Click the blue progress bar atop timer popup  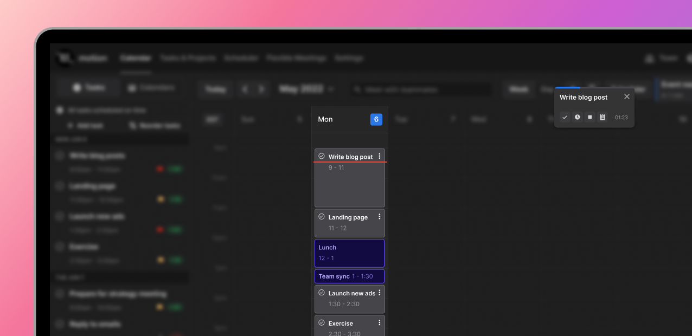tap(567, 87)
